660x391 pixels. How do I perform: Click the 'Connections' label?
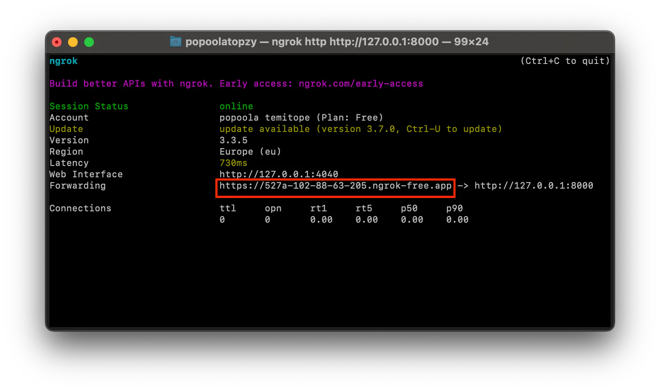point(80,208)
